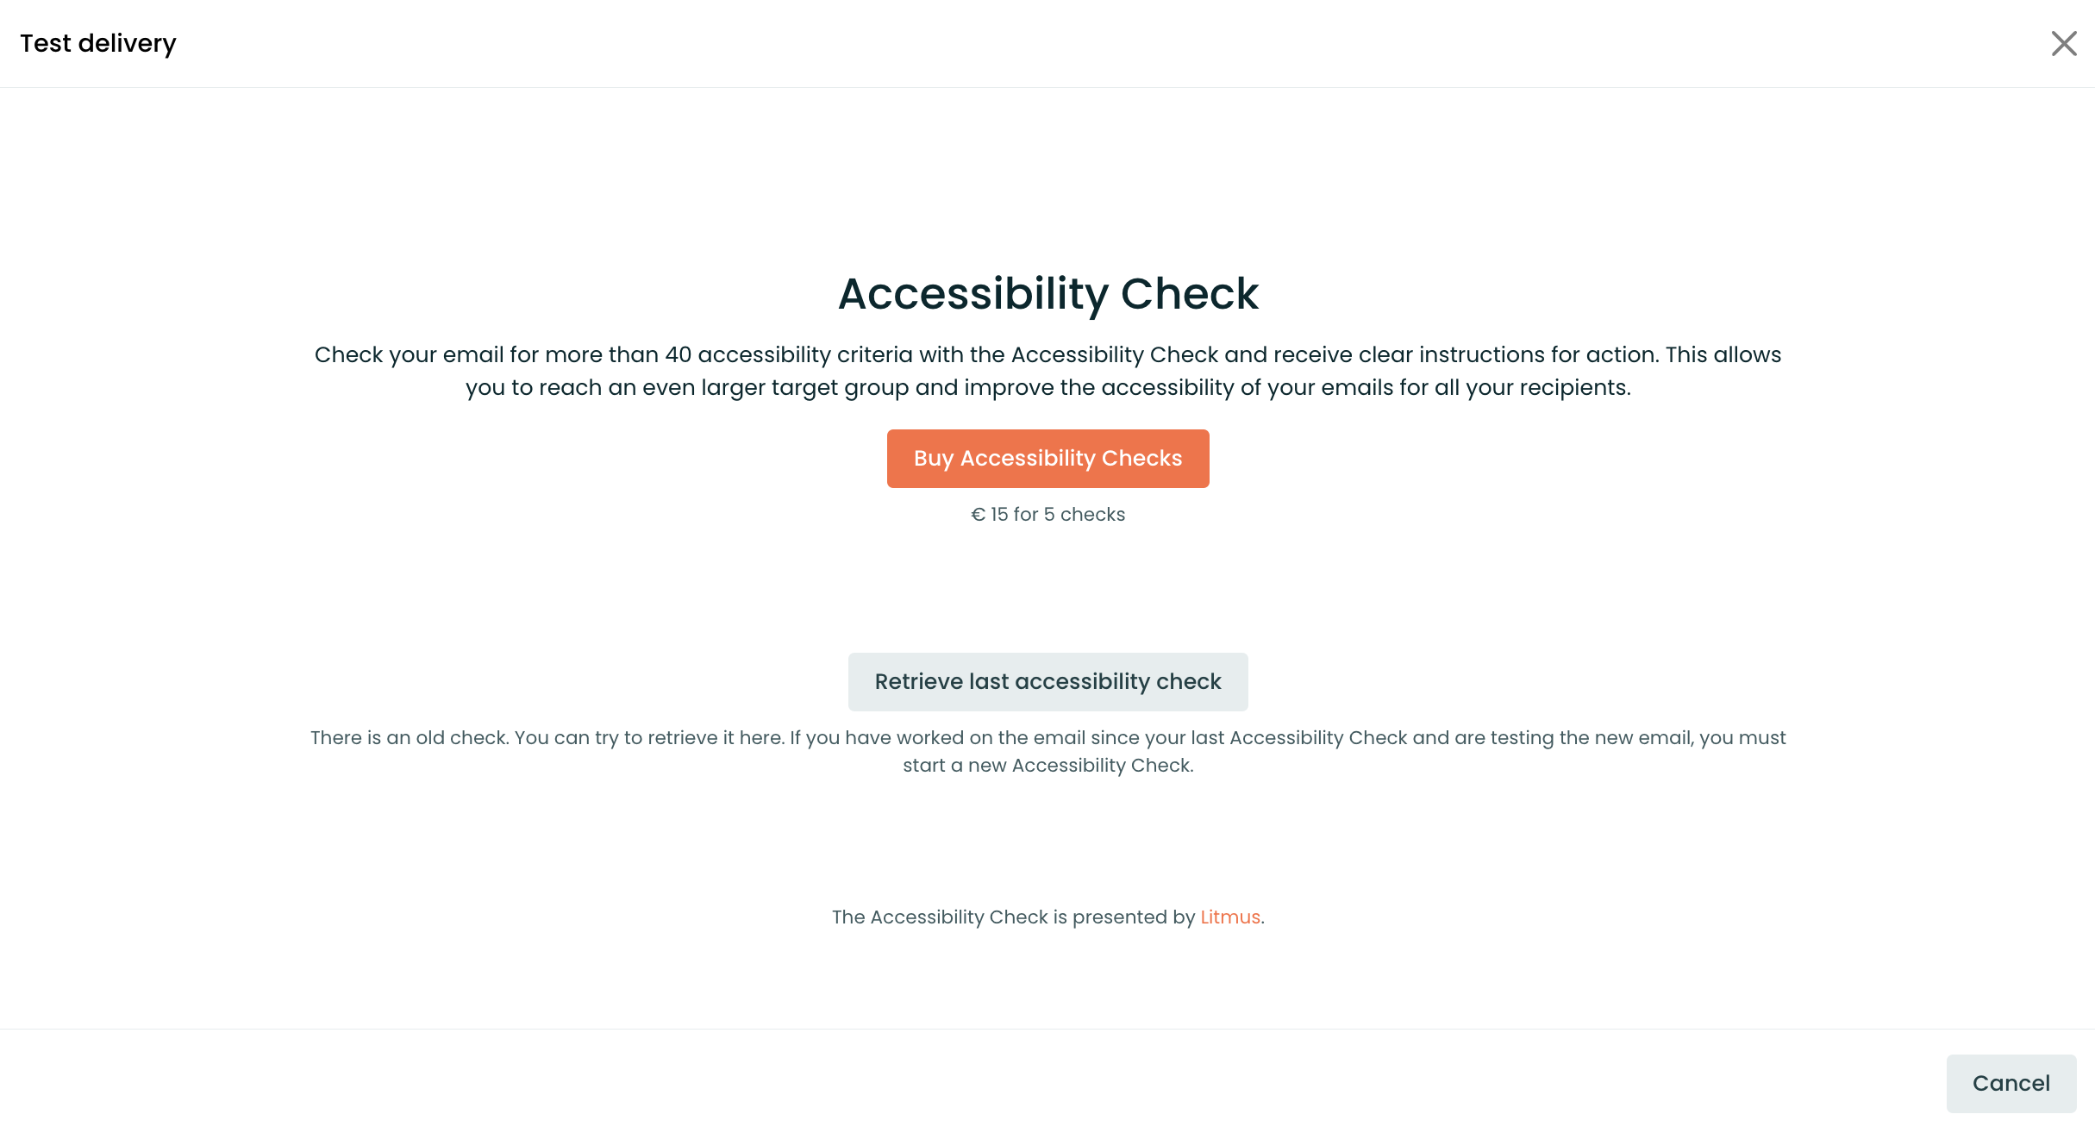Cancel the test delivery dialog

(x=2011, y=1084)
